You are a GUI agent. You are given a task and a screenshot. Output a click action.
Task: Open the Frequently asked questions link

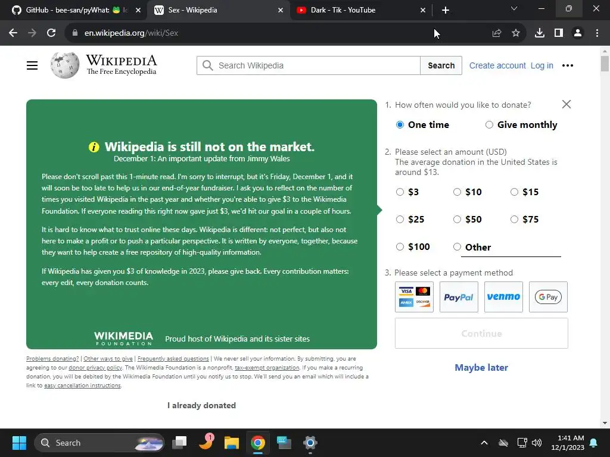pos(173,359)
